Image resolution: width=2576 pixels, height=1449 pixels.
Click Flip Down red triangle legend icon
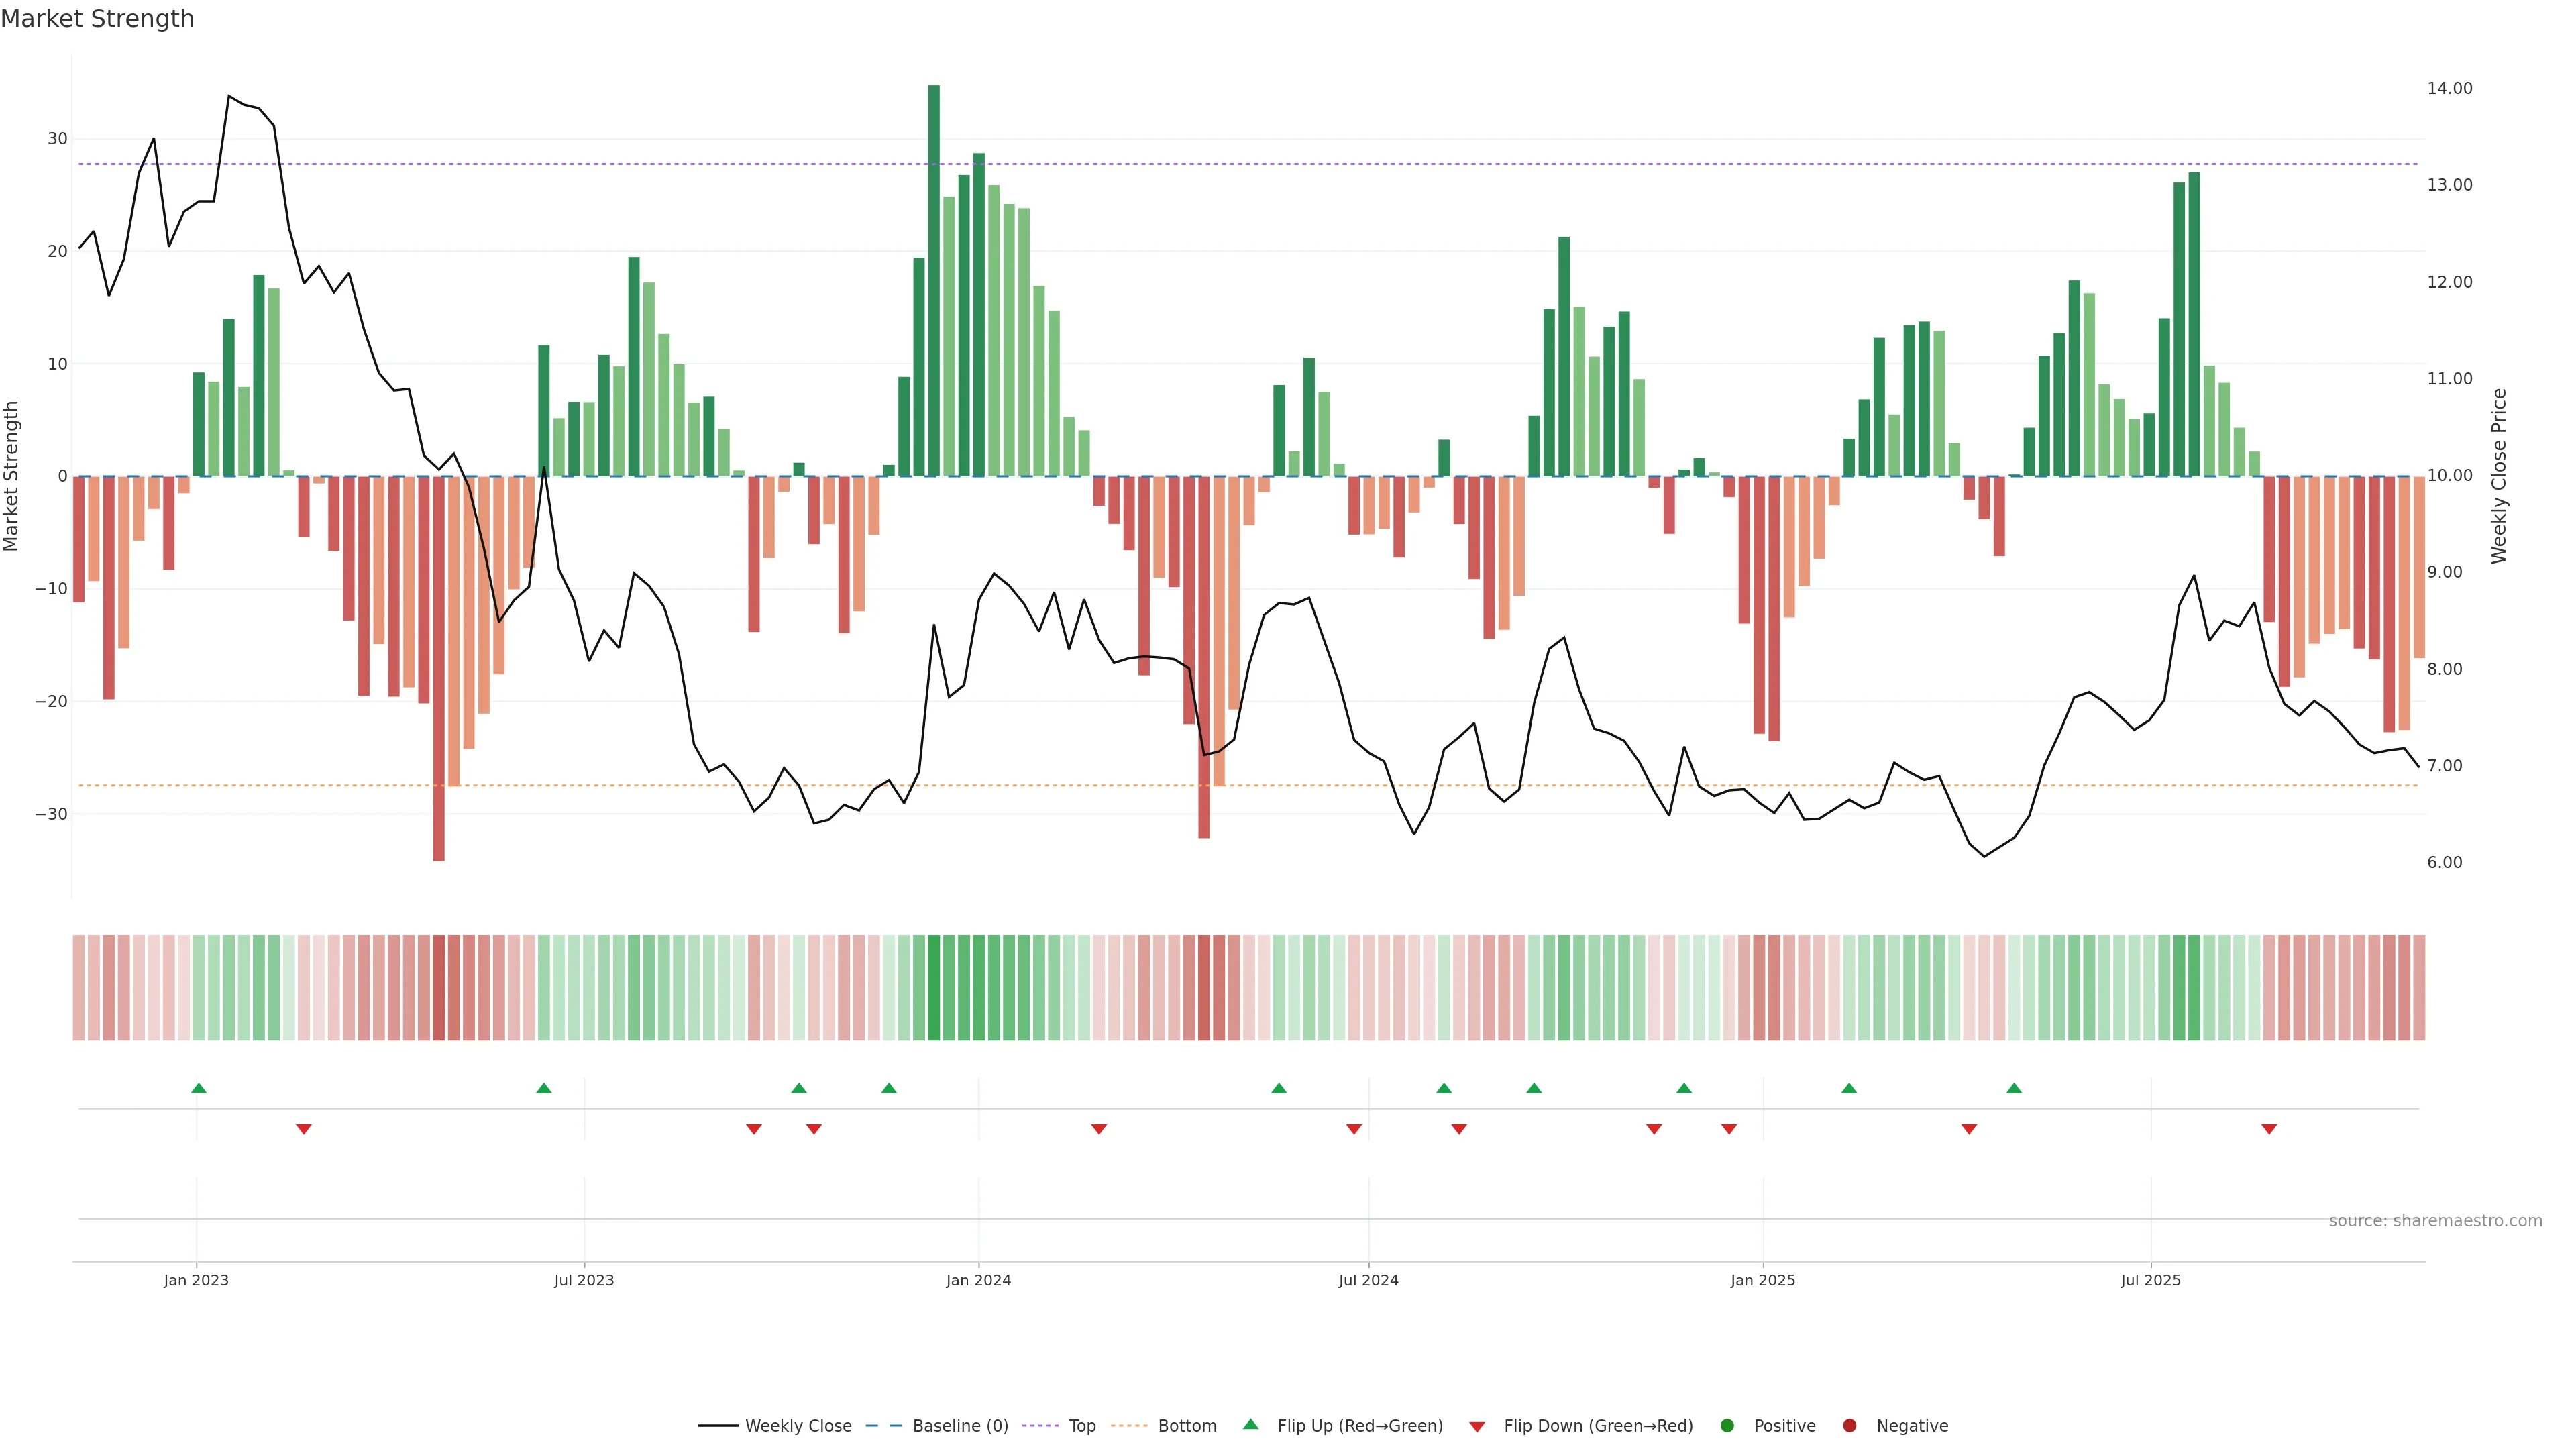click(x=1477, y=1427)
